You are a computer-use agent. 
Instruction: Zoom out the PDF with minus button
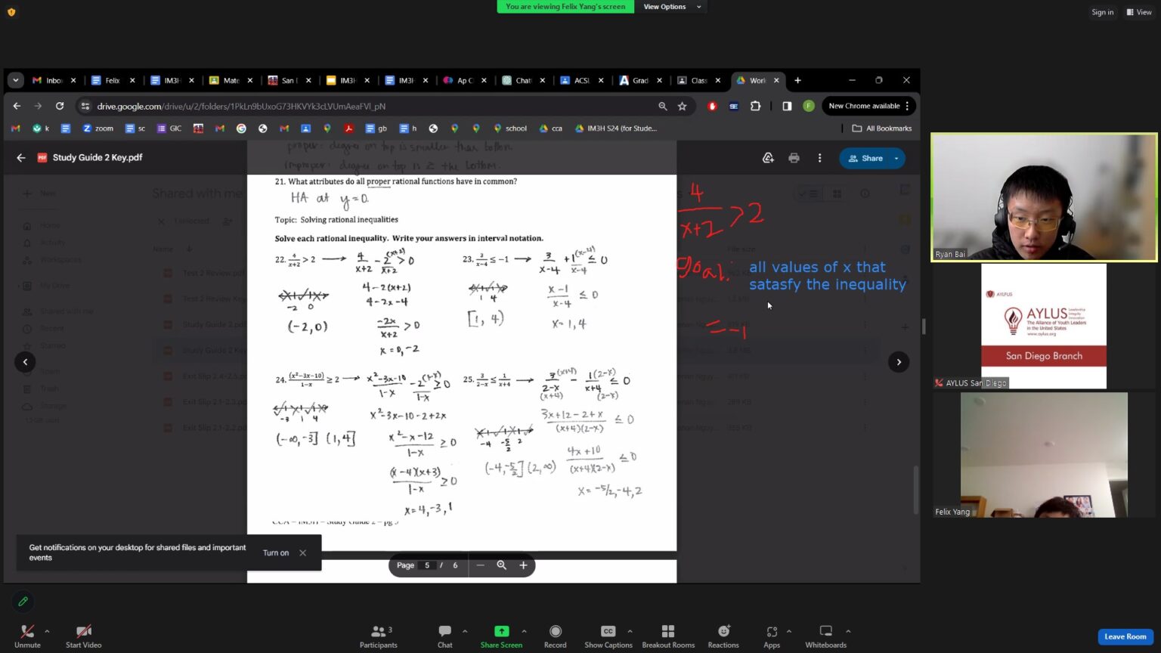(480, 565)
